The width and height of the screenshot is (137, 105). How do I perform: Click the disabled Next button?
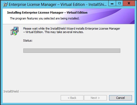point(95,98)
